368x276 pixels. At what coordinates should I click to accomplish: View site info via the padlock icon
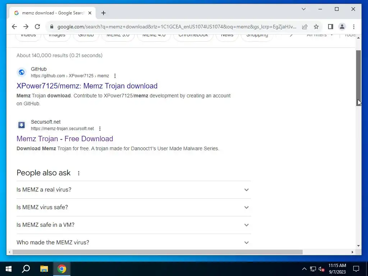click(x=52, y=27)
